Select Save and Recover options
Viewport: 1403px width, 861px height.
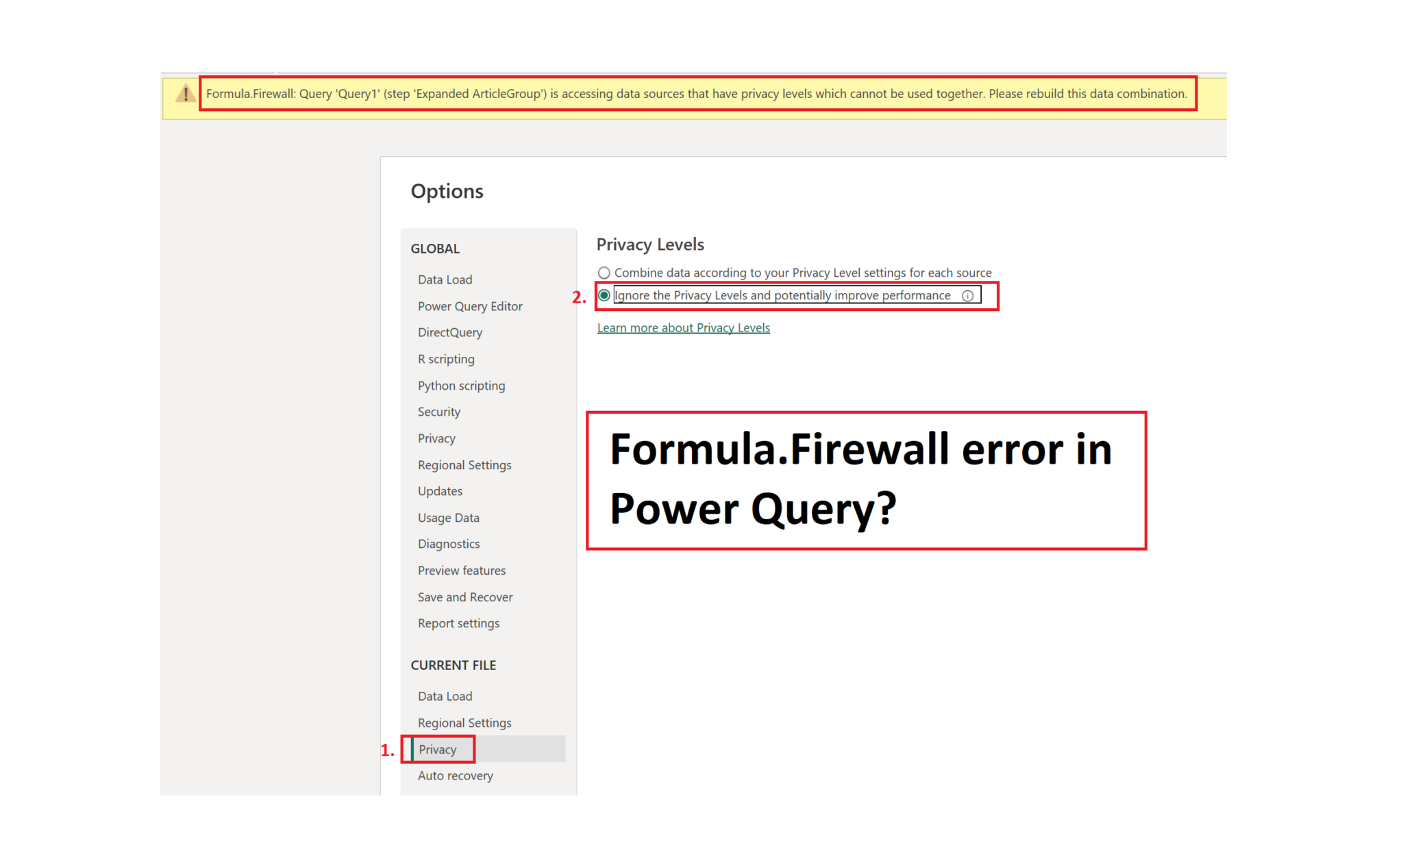tap(465, 597)
